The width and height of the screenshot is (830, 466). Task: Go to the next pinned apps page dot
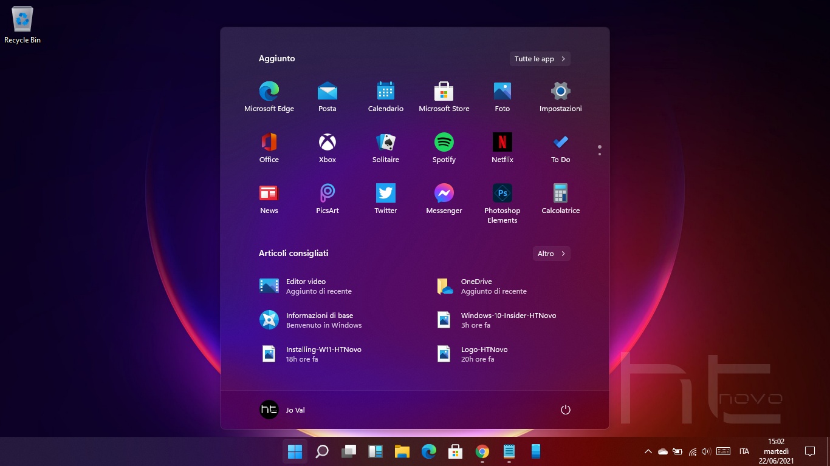point(600,154)
